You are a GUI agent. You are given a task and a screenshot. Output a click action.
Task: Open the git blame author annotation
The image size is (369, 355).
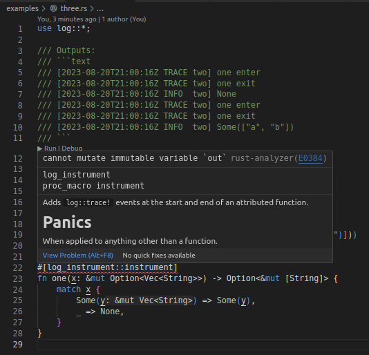click(x=91, y=19)
